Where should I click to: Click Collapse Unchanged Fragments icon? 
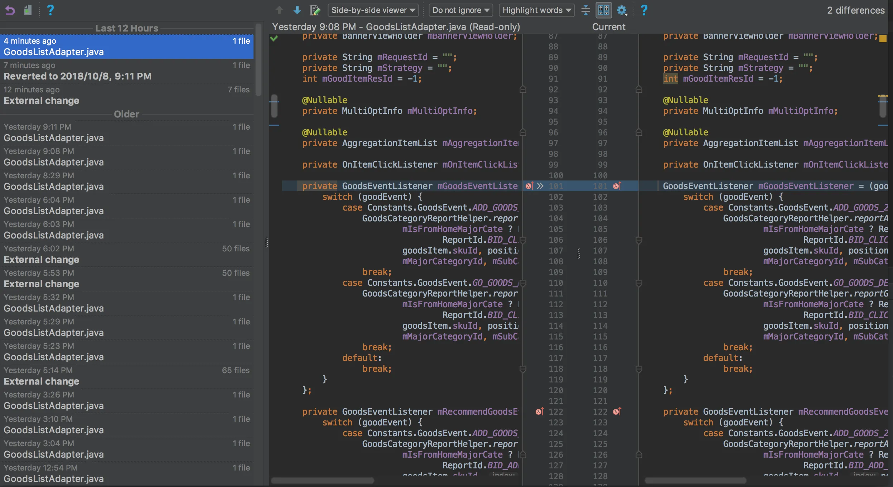click(585, 10)
